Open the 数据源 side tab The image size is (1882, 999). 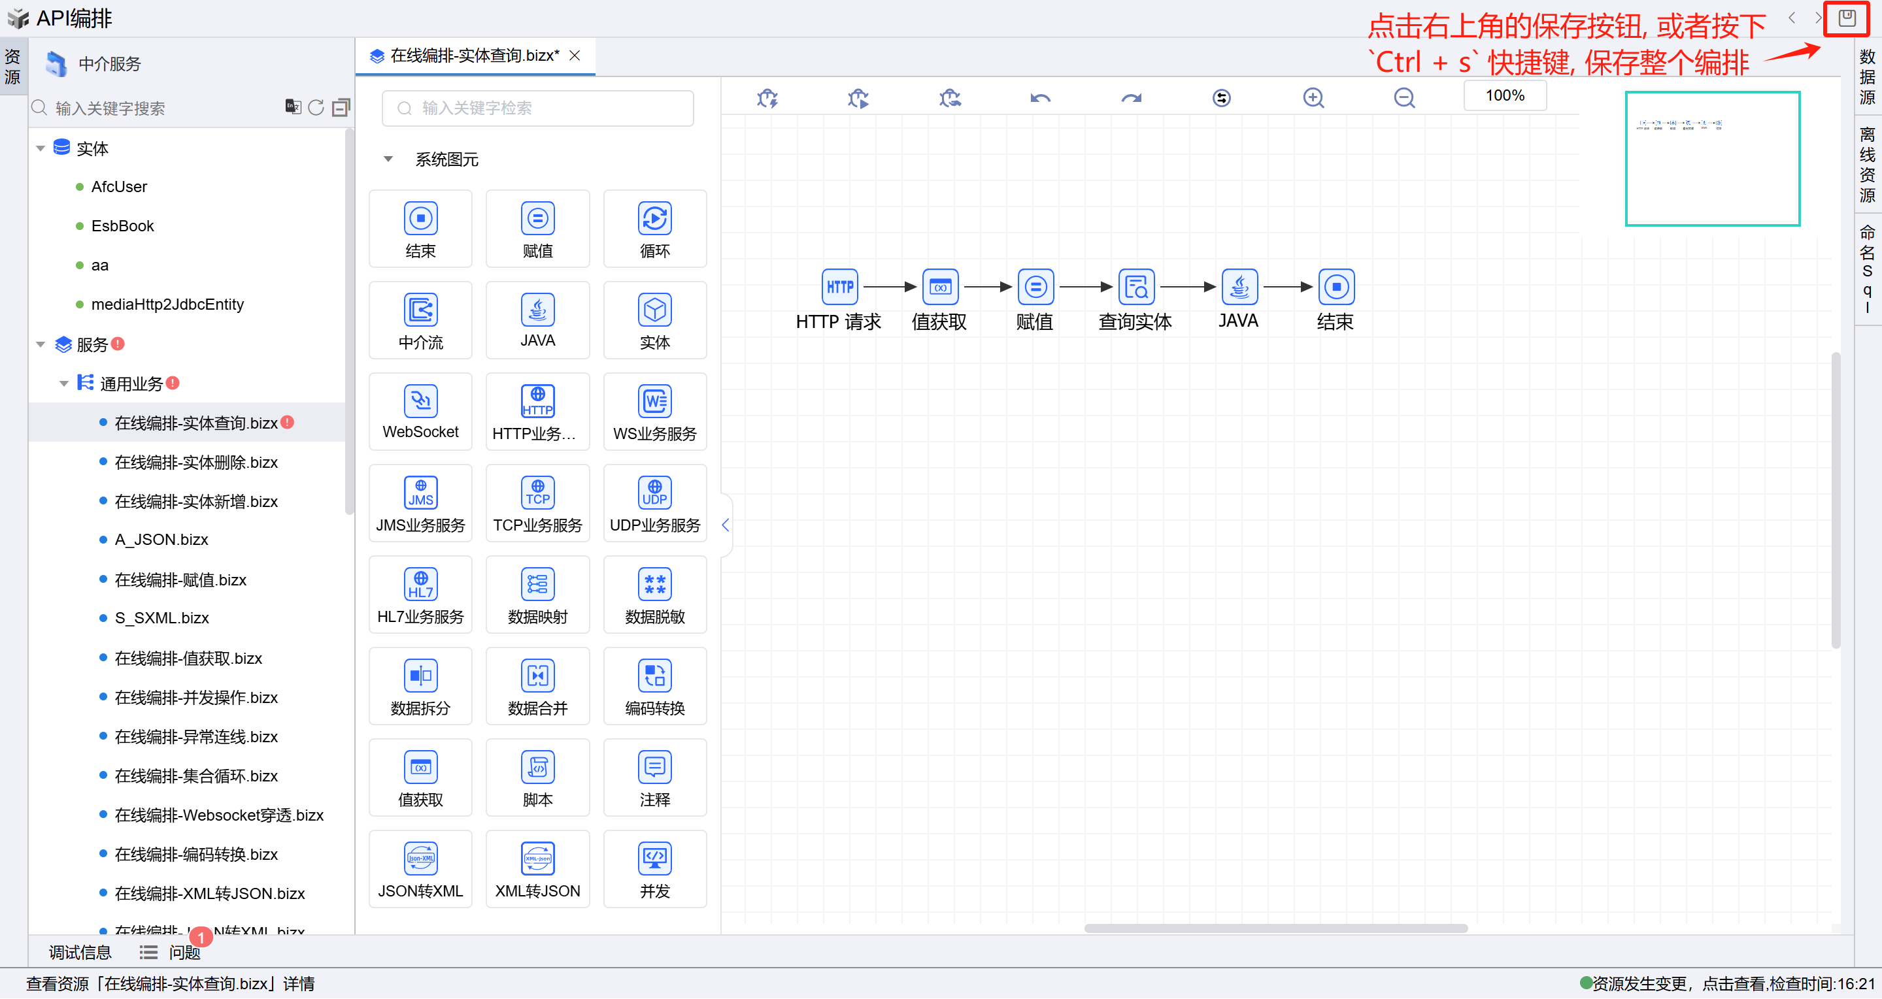pyautogui.click(x=1867, y=76)
